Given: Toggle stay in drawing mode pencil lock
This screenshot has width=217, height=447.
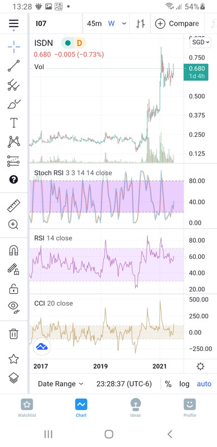Looking at the screenshot, I should (14, 269).
